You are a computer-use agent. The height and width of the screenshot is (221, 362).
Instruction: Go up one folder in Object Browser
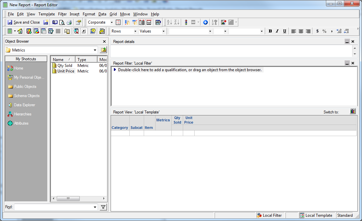coord(103,50)
